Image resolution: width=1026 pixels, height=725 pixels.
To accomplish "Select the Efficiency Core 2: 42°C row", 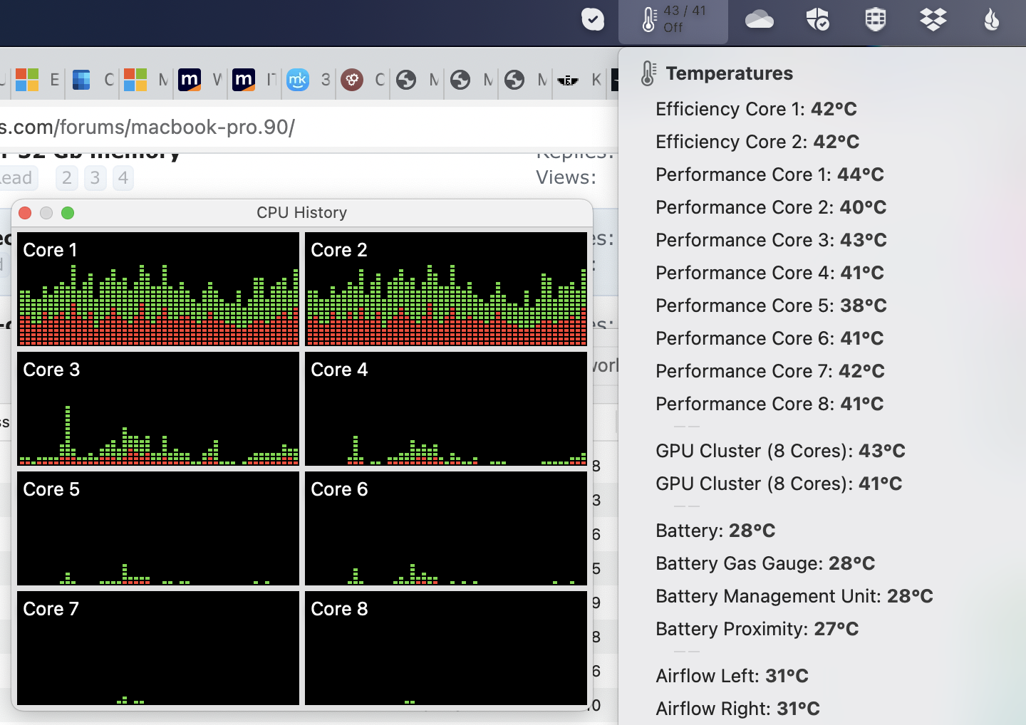I will pyautogui.click(x=822, y=142).
